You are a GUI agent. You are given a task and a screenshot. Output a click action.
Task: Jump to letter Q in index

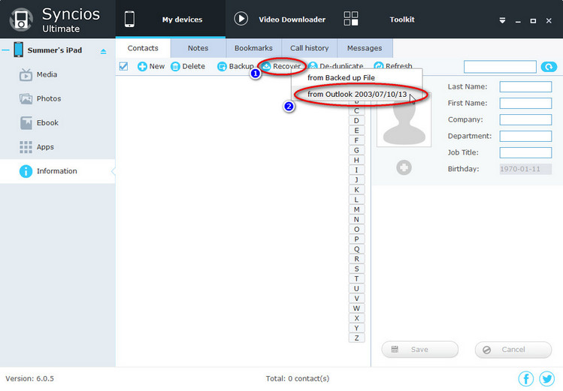pos(356,249)
